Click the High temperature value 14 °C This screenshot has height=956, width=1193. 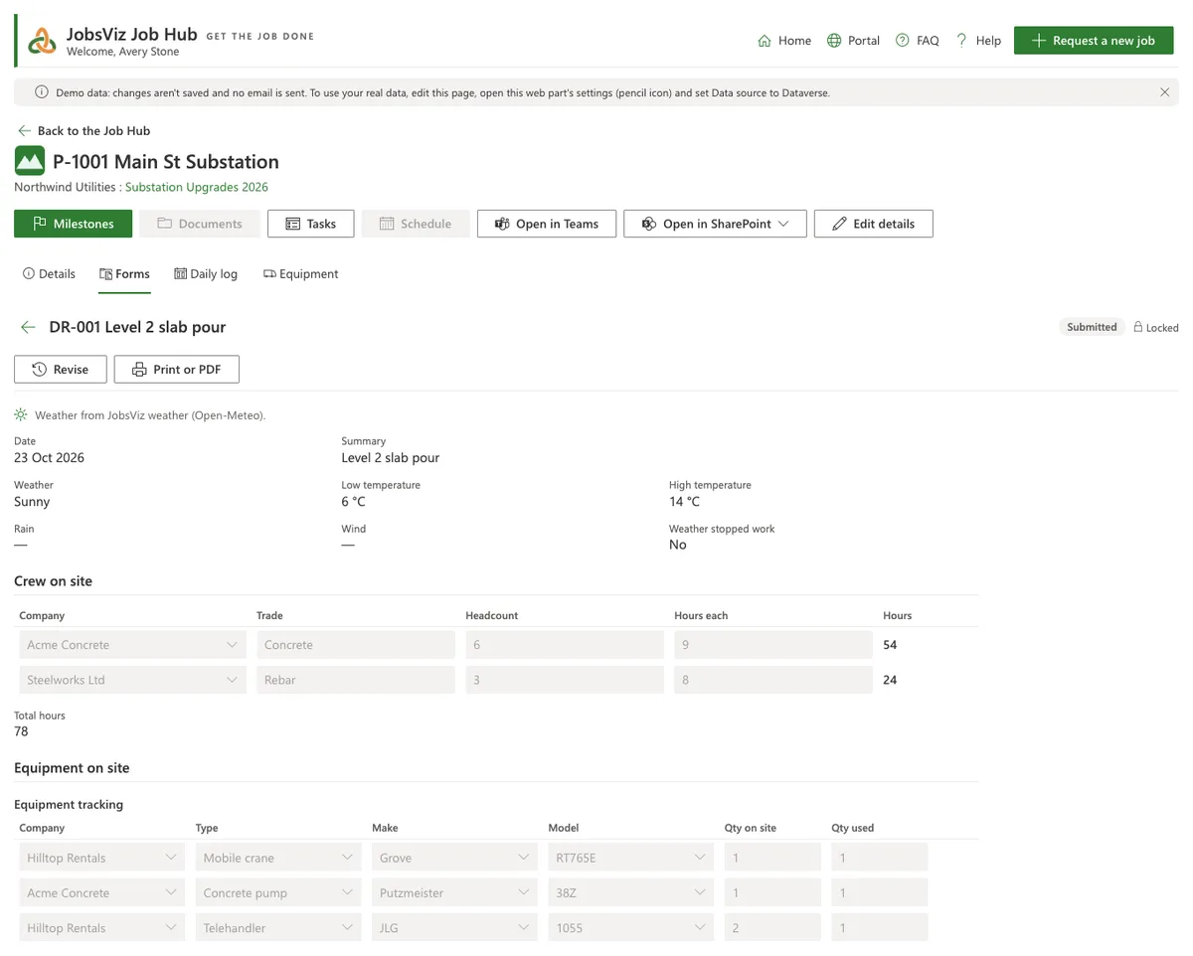click(x=685, y=502)
